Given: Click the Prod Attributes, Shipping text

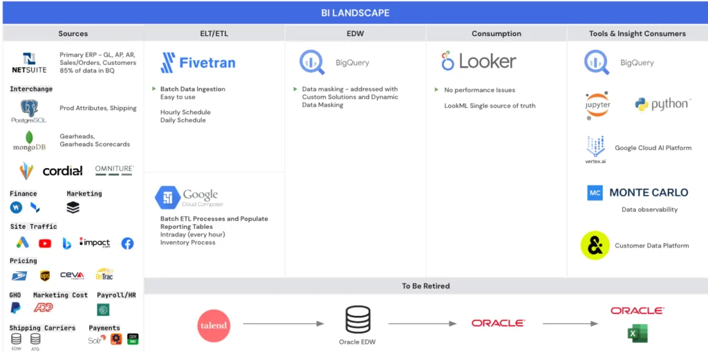Looking at the screenshot, I should (98, 108).
